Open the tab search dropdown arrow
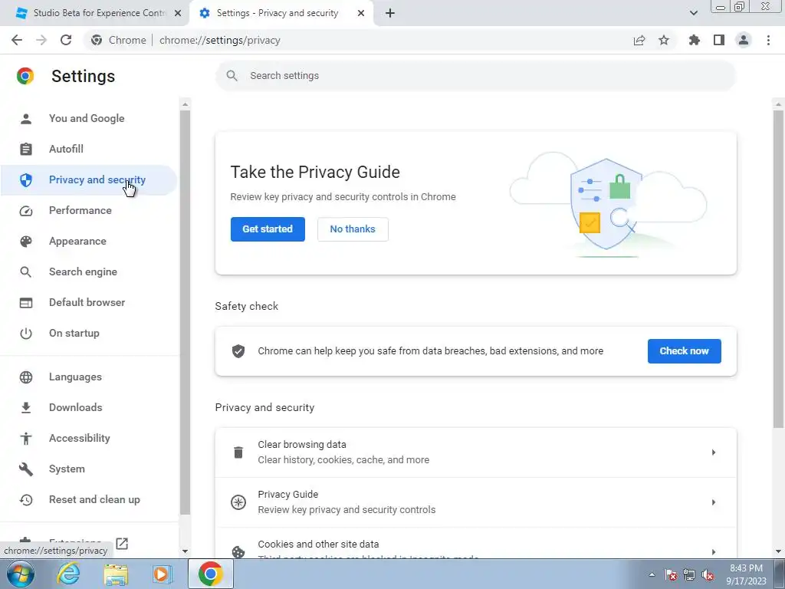Image resolution: width=785 pixels, height=589 pixels. tap(693, 13)
